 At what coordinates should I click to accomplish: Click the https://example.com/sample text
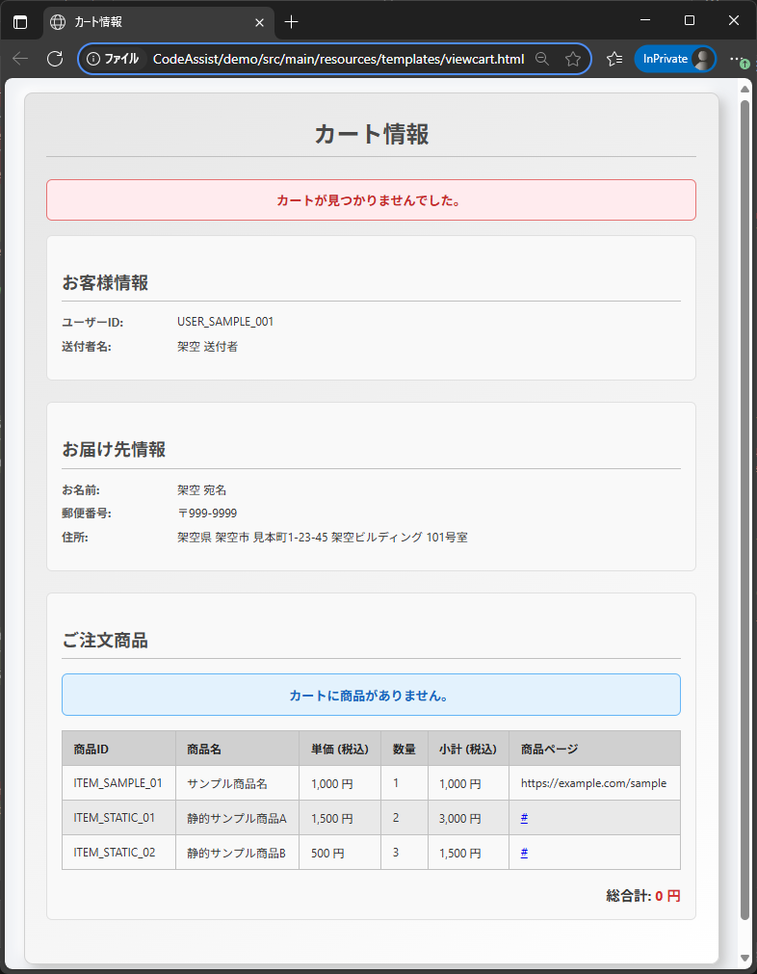click(x=593, y=783)
